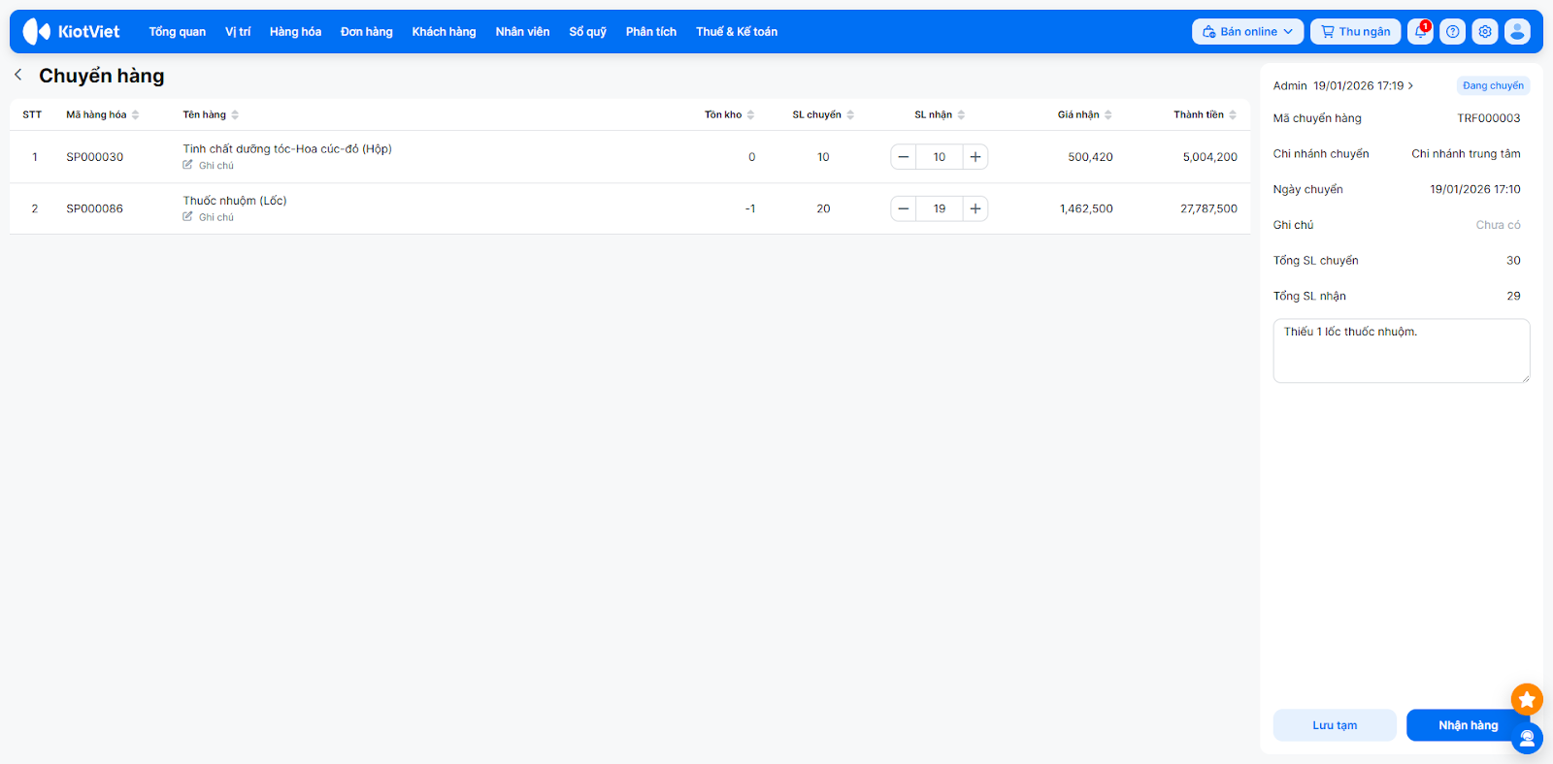
Task: Open Vị trí menu
Action: (x=238, y=31)
